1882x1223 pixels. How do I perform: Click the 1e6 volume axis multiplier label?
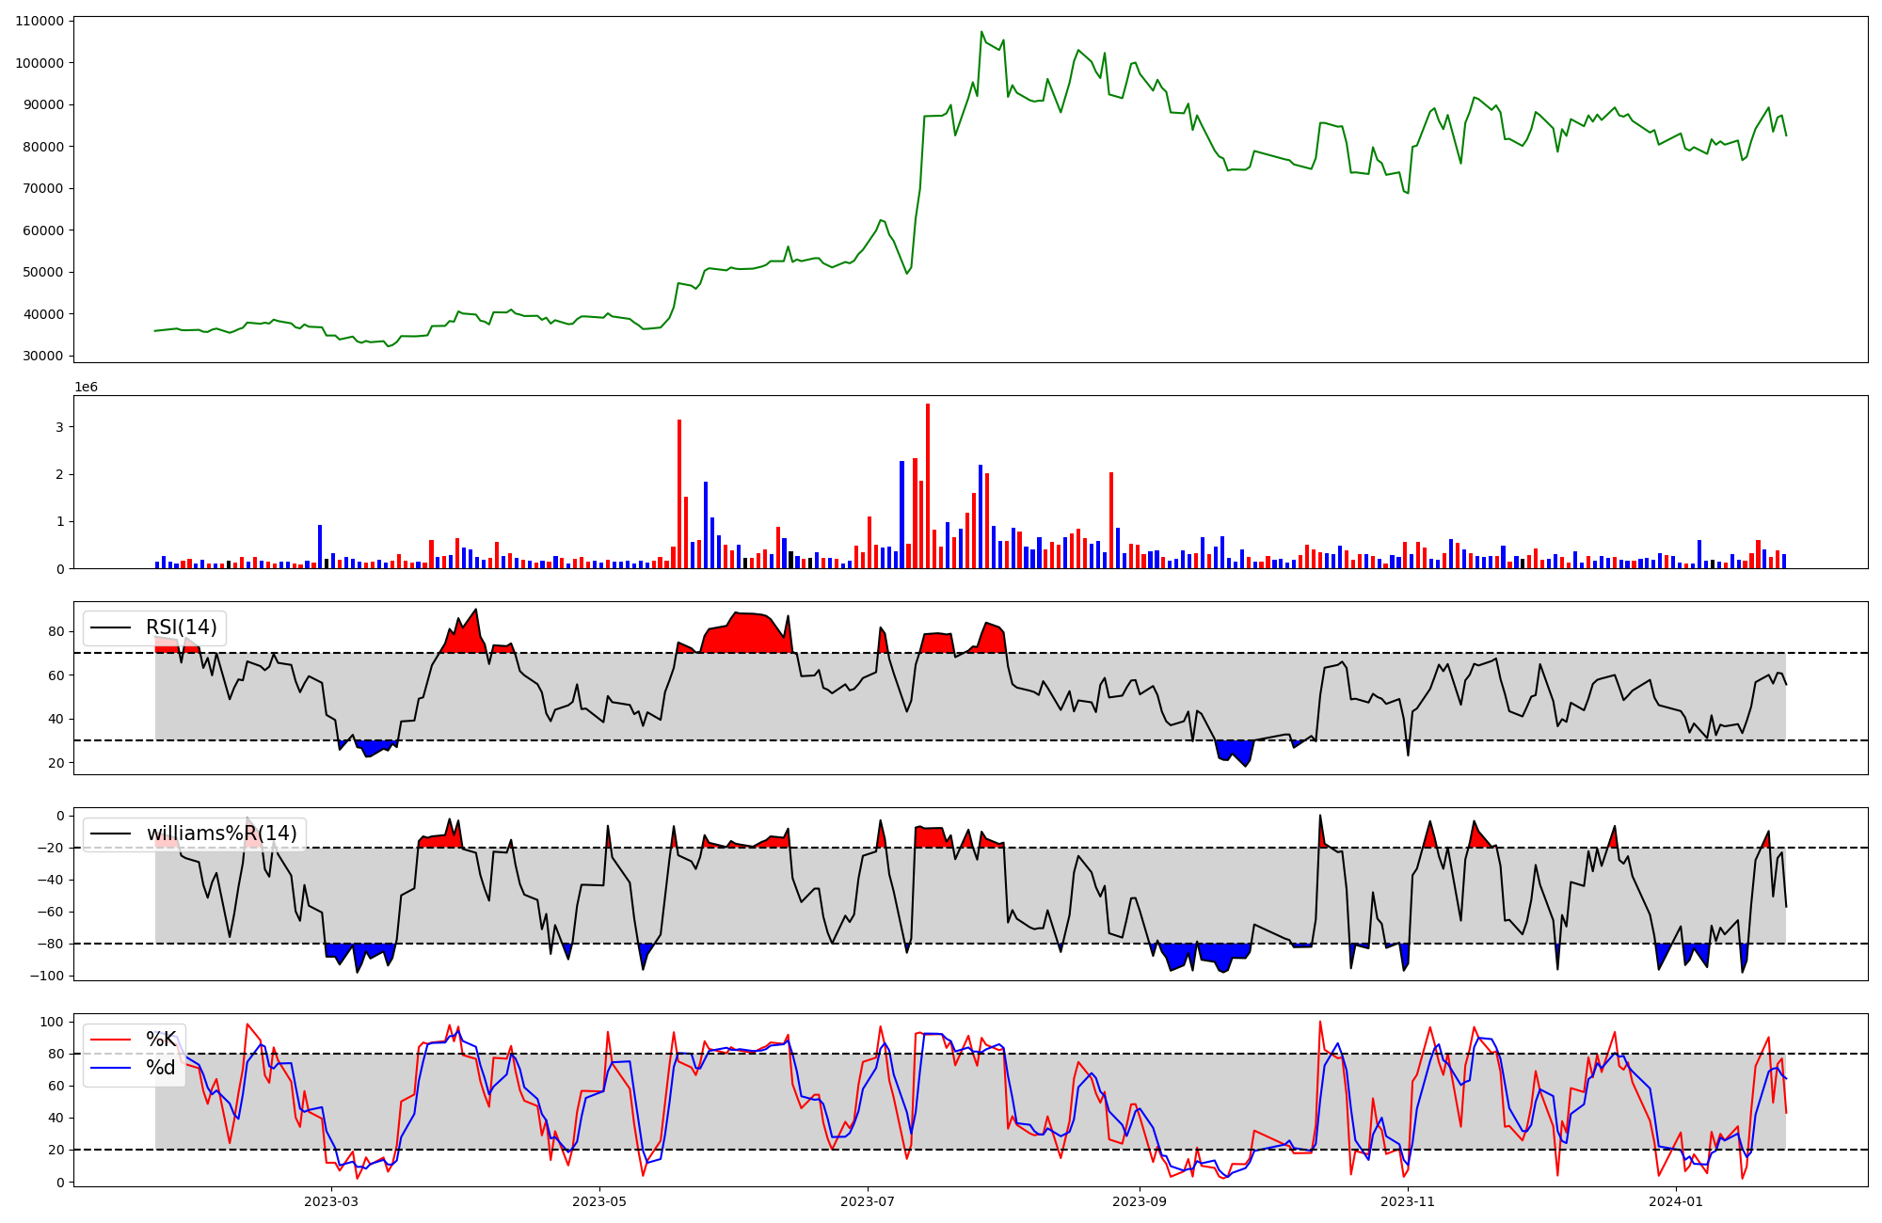point(86,388)
